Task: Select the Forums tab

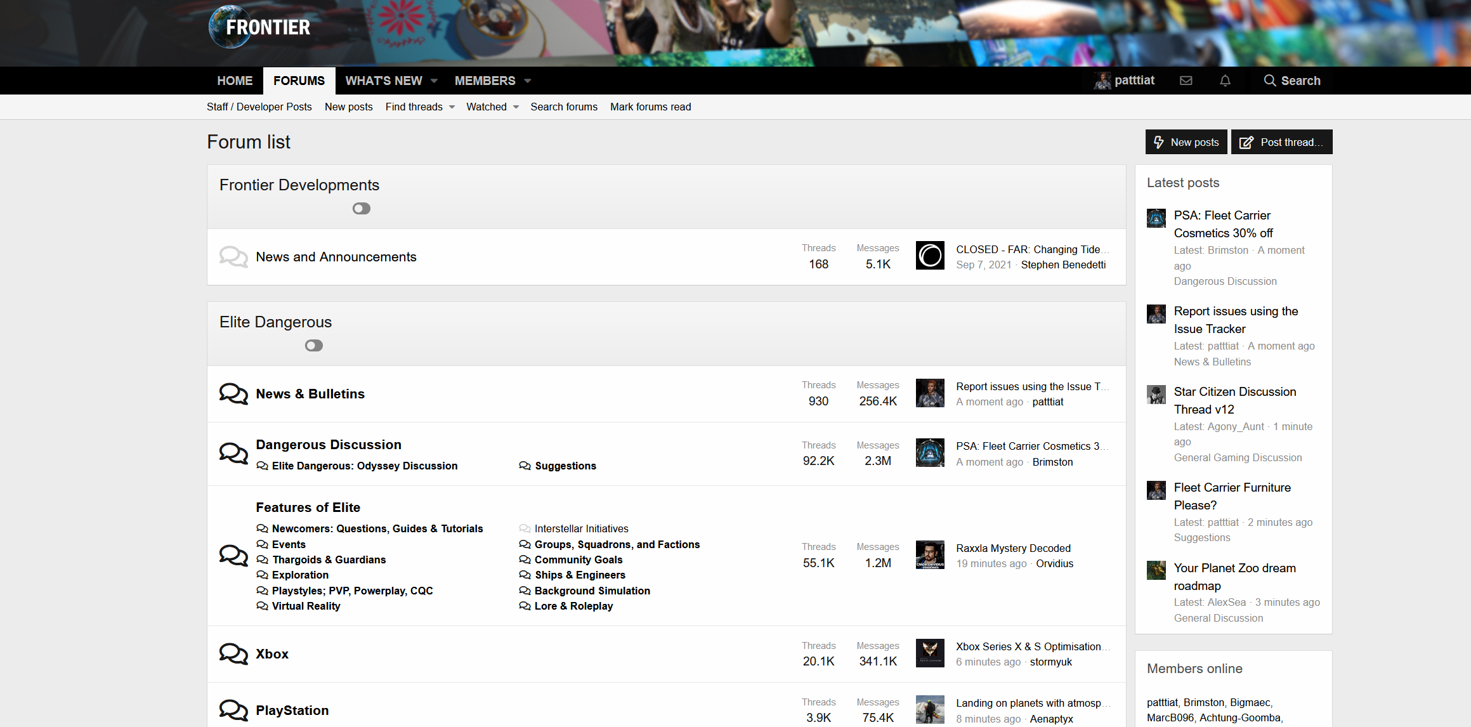Action: point(299,81)
